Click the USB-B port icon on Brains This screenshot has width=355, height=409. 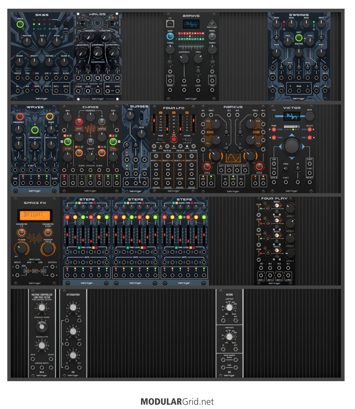tap(170, 24)
